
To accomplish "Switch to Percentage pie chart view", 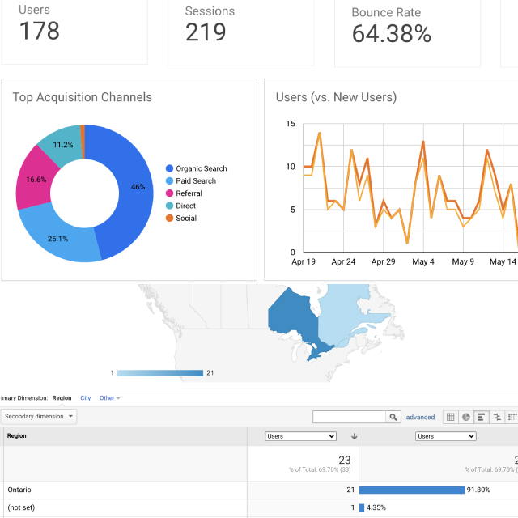I will coord(466,417).
